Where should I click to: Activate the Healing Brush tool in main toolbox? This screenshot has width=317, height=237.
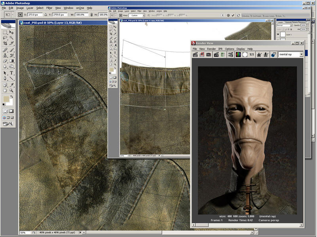coord(5,50)
